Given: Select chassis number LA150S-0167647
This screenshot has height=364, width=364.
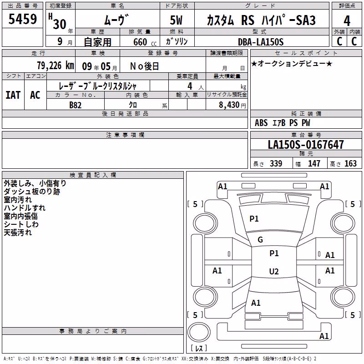Looking at the screenshot, I should [x=306, y=144].
